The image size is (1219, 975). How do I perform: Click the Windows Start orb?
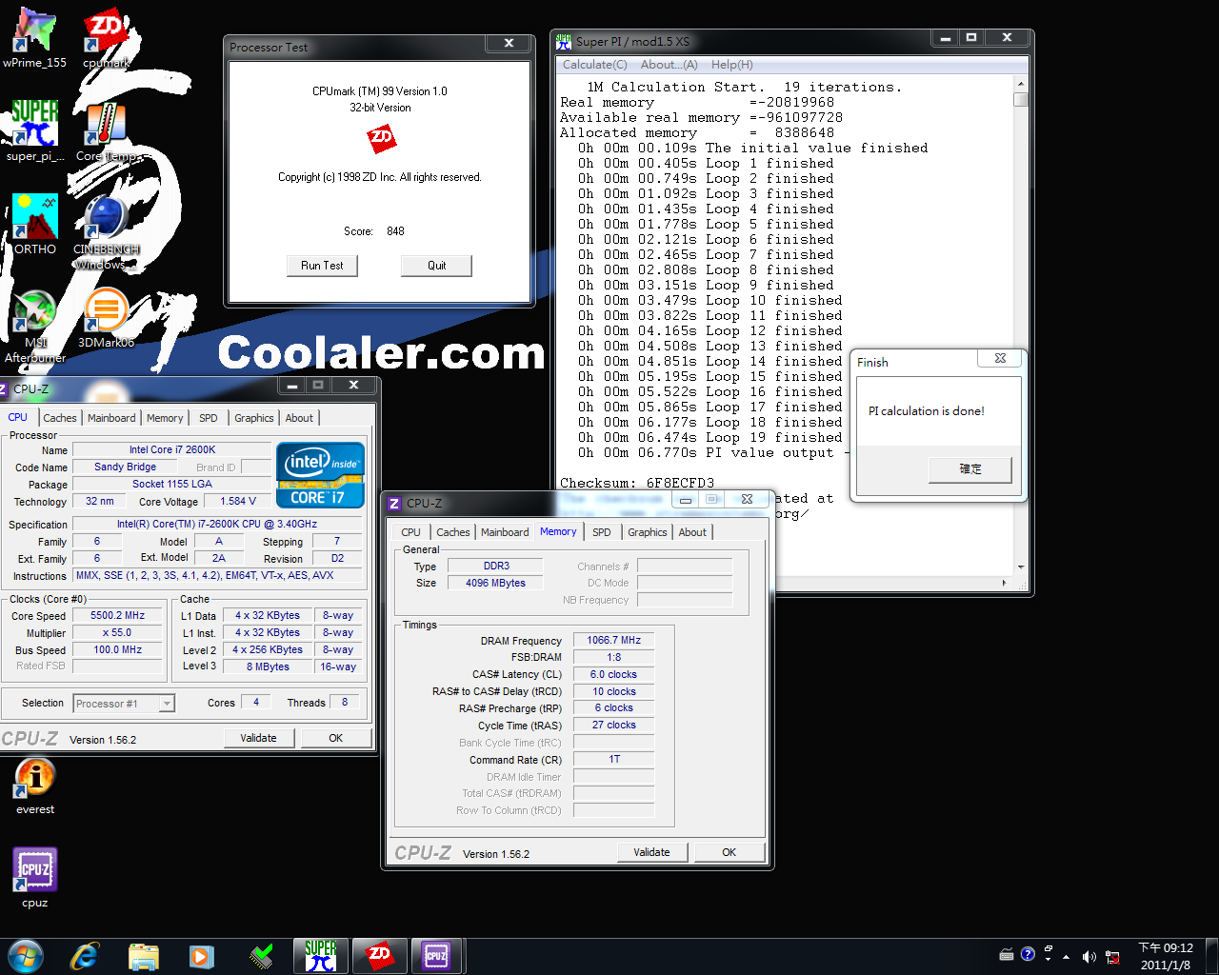pyautogui.click(x=25, y=955)
